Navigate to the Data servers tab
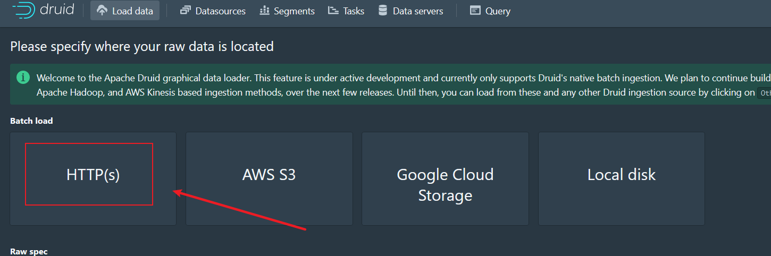 (410, 11)
